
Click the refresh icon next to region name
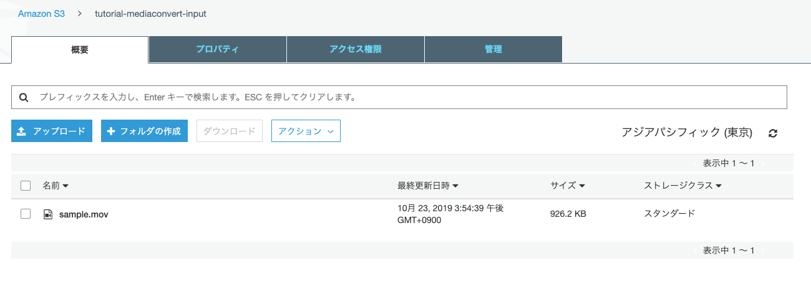(x=773, y=133)
